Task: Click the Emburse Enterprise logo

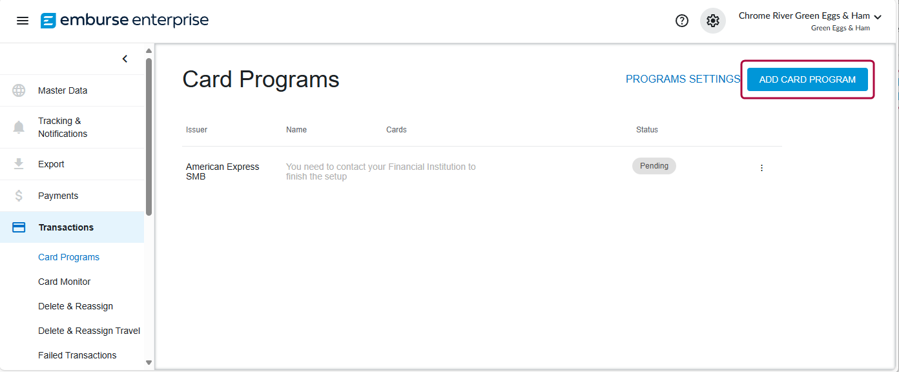Action: click(x=124, y=20)
